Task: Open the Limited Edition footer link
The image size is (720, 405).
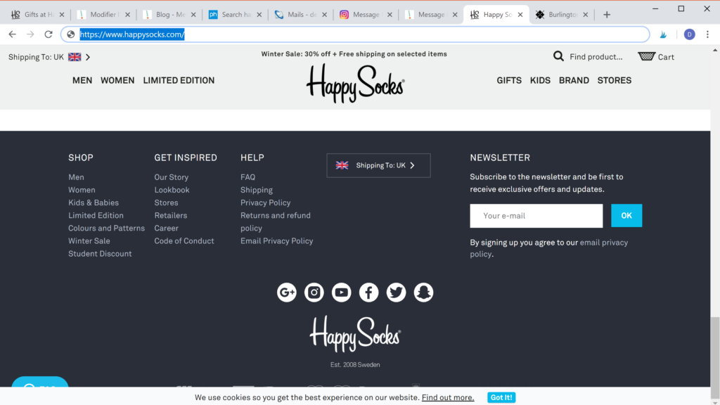Action: pos(96,215)
